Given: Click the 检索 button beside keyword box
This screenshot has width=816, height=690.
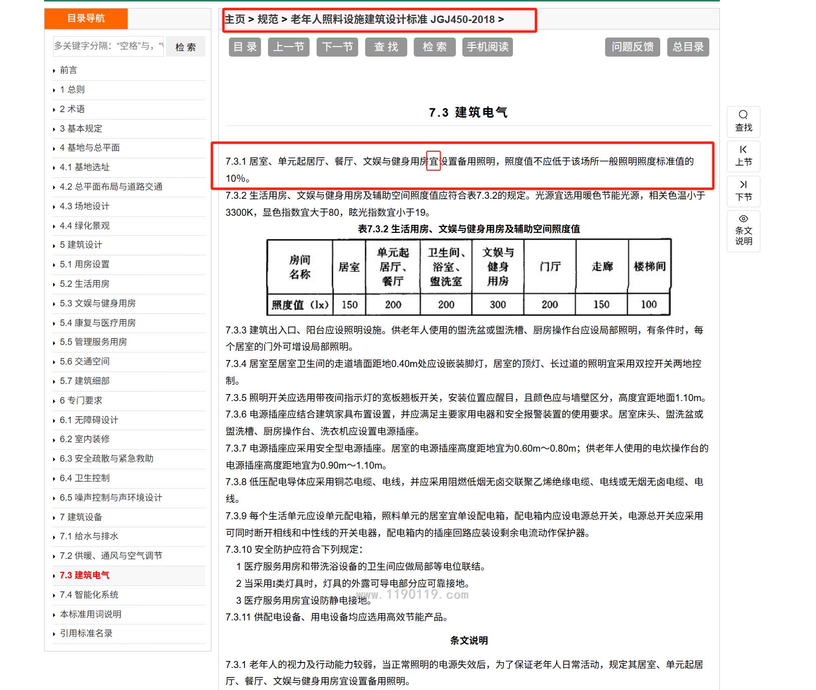Looking at the screenshot, I should 185,47.
